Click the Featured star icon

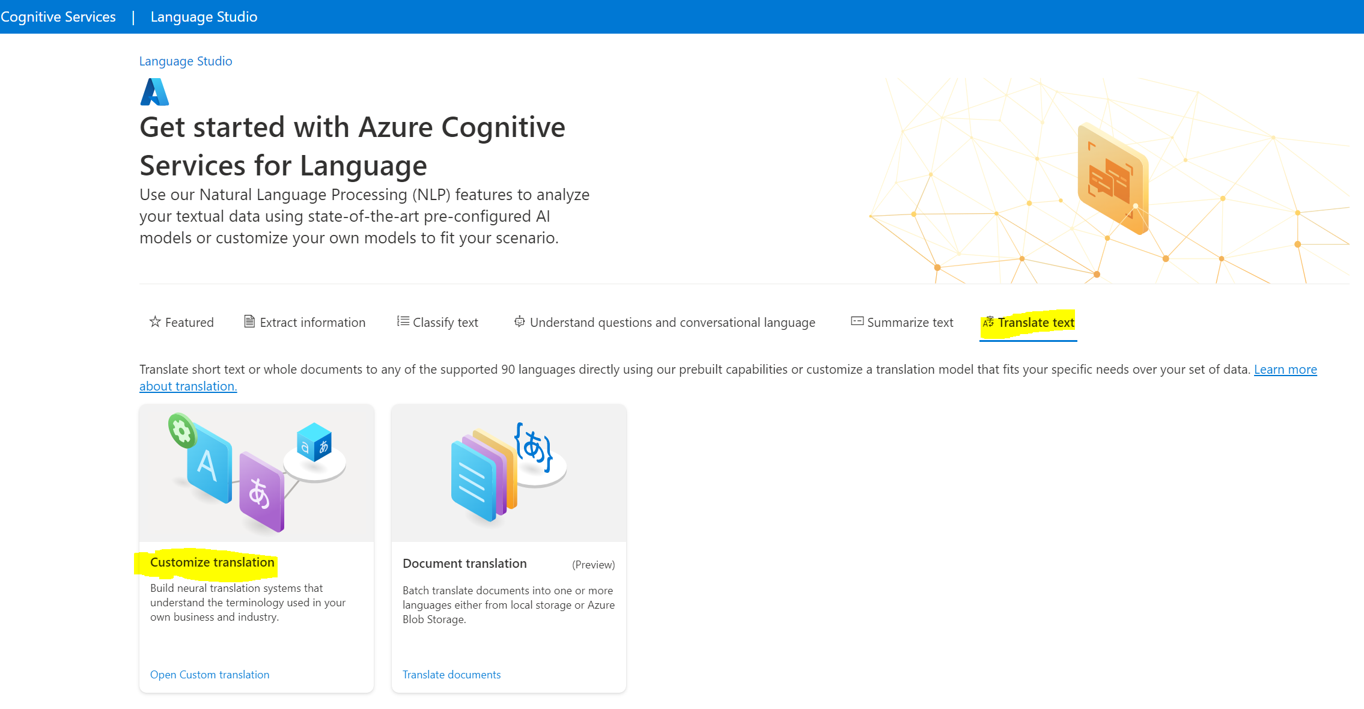(x=155, y=321)
